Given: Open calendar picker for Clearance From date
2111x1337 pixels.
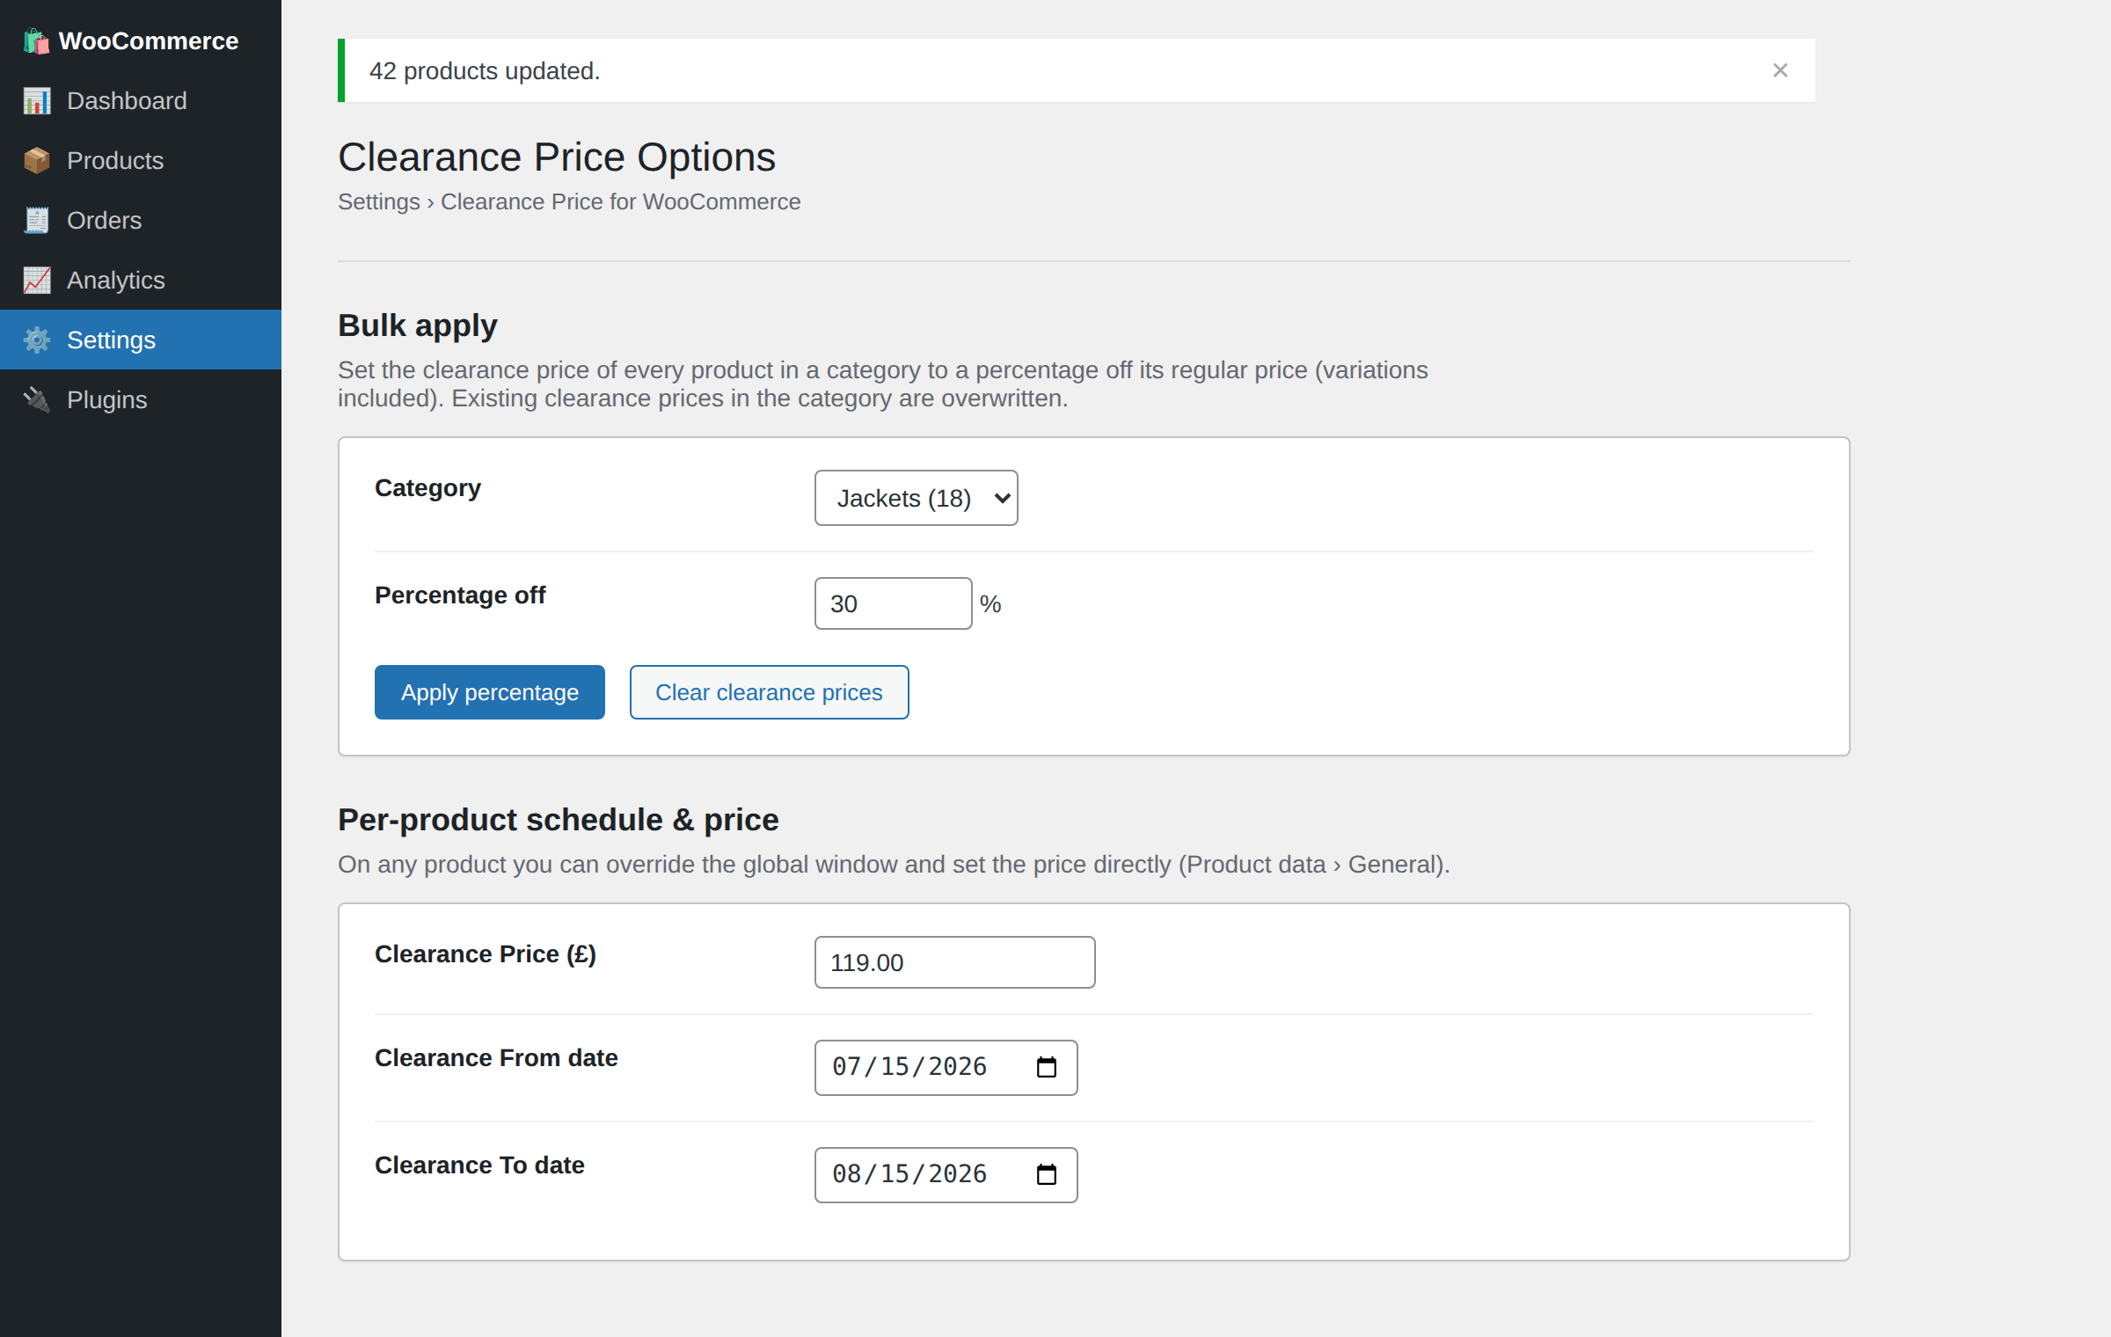Looking at the screenshot, I should [1047, 1067].
